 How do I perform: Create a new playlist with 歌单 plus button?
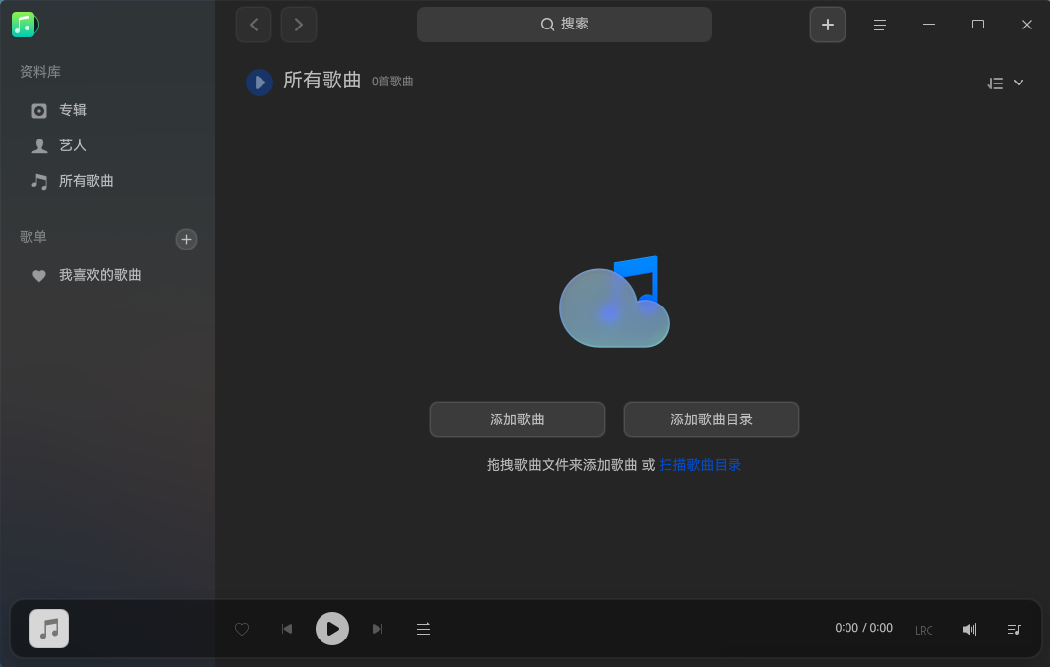(186, 240)
